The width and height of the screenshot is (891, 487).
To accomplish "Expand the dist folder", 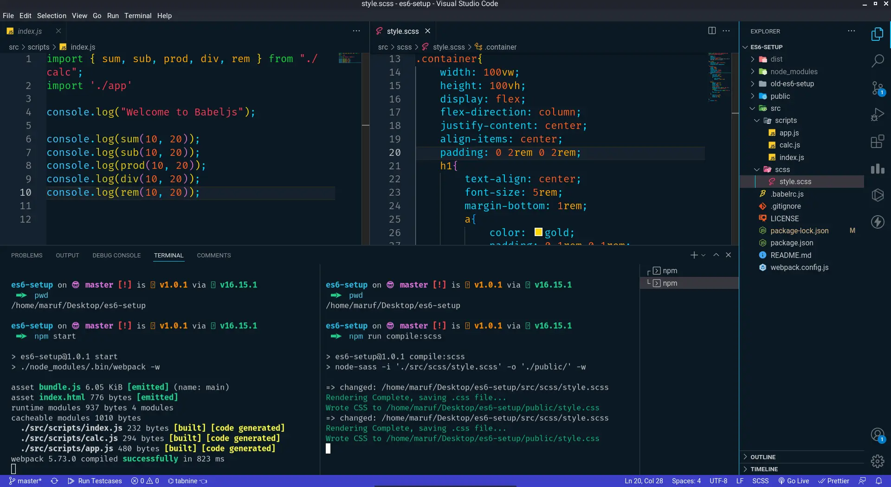I will (753, 59).
